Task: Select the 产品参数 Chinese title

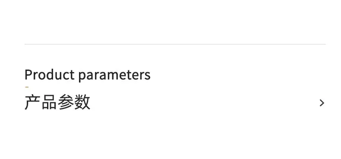Action: pyautogui.click(x=57, y=102)
